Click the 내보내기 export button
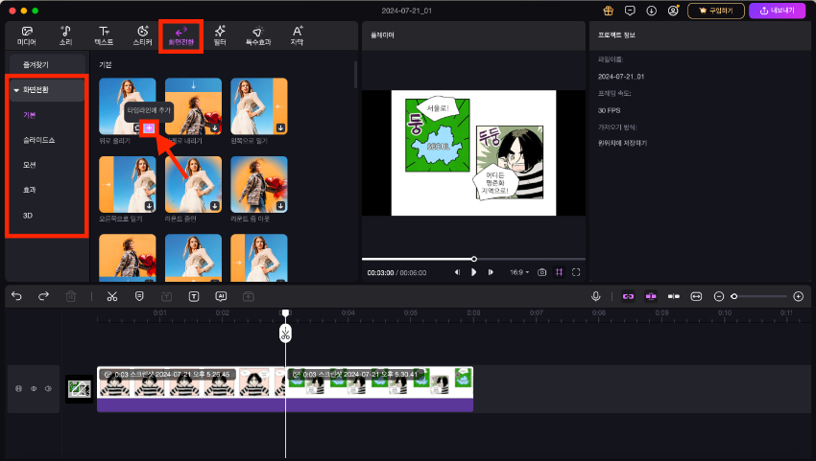 tap(780, 11)
